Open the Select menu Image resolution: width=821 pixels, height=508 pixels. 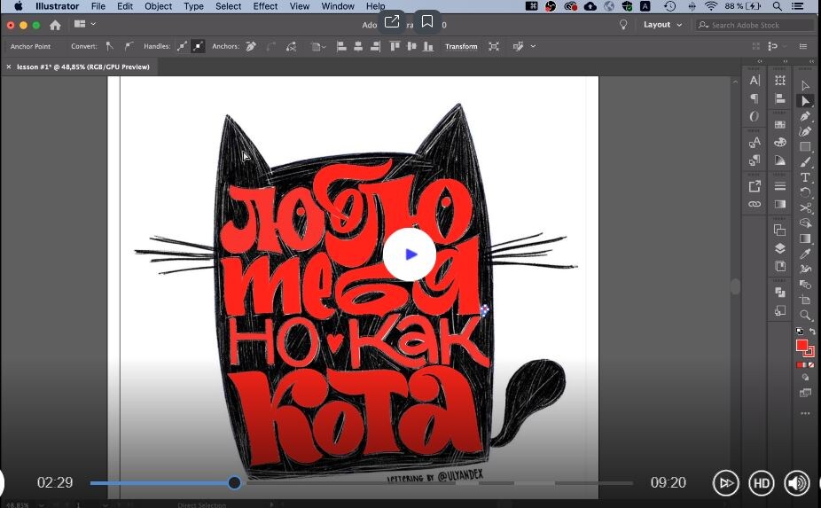point(228,6)
